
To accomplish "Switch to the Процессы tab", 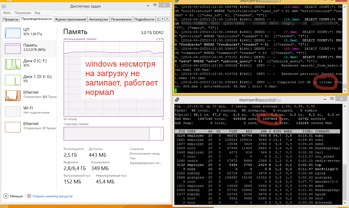I will coord(11,19).
